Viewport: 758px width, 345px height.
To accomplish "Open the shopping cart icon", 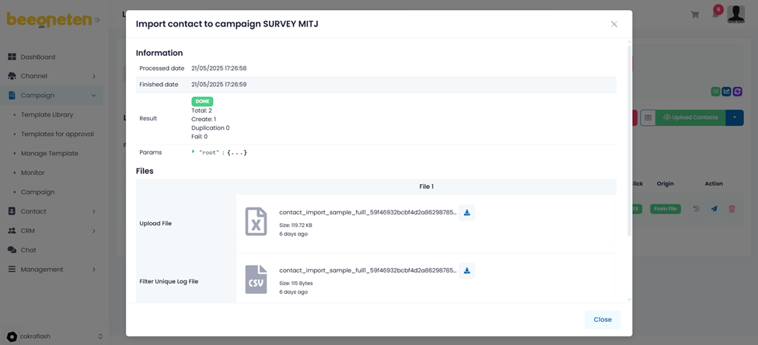I will [694, 15].
